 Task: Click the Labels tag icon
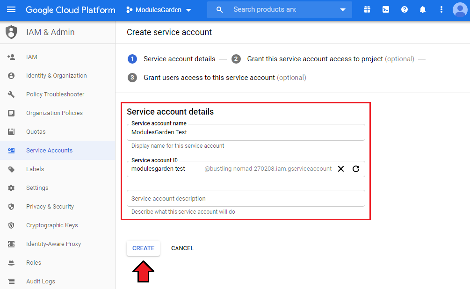(x=11, y=169)
